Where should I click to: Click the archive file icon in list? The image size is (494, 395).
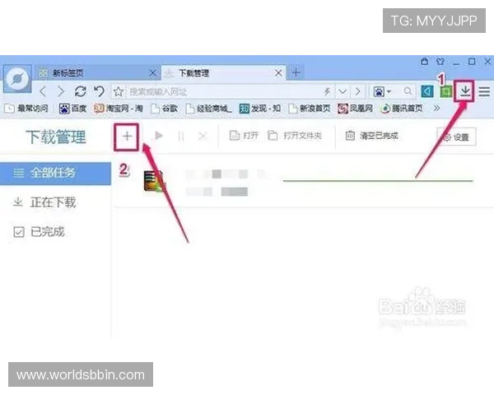(154, 181)
